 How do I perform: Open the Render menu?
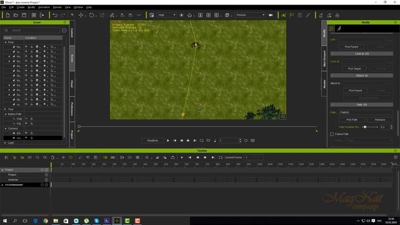(x=57, y=7)
